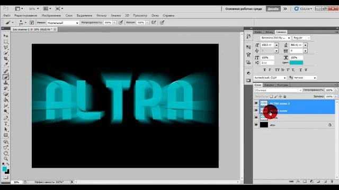Select the Path Selection tool
The height and width of the screenshot is (190, 339).
click(6, 129)
